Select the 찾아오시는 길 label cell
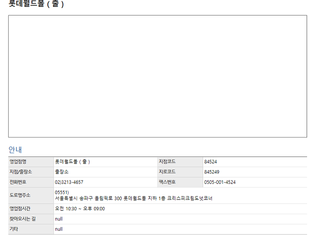Viewport: 318px width, 238px height. pos(31,219)
